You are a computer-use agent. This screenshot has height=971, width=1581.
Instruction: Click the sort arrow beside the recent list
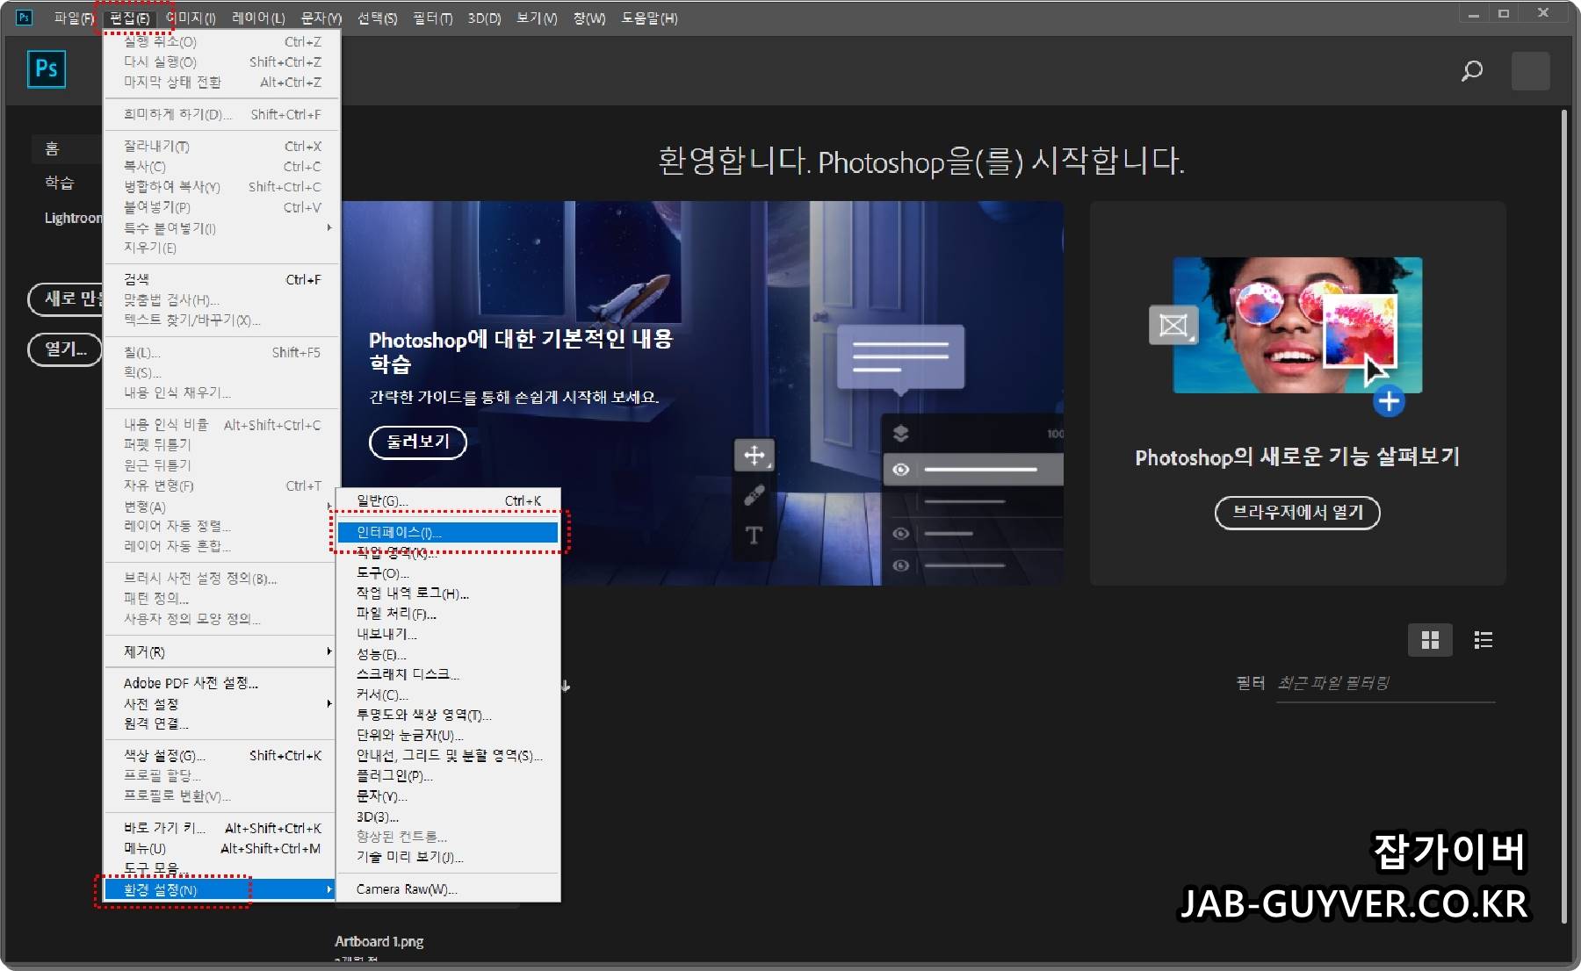(567, 686)
